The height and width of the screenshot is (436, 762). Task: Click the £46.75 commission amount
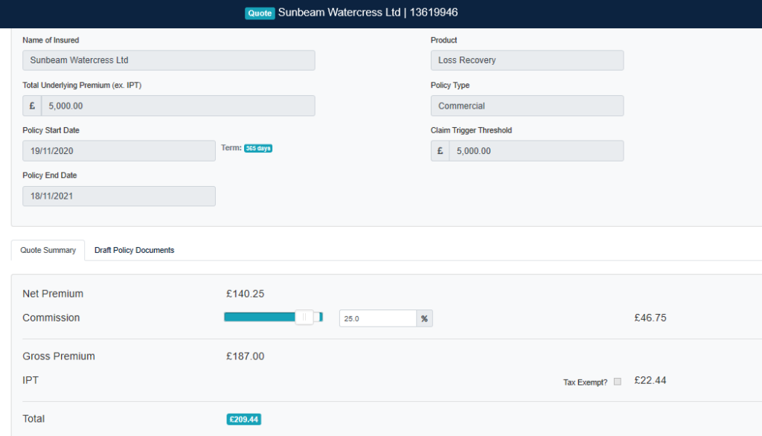tap(650, 318)
